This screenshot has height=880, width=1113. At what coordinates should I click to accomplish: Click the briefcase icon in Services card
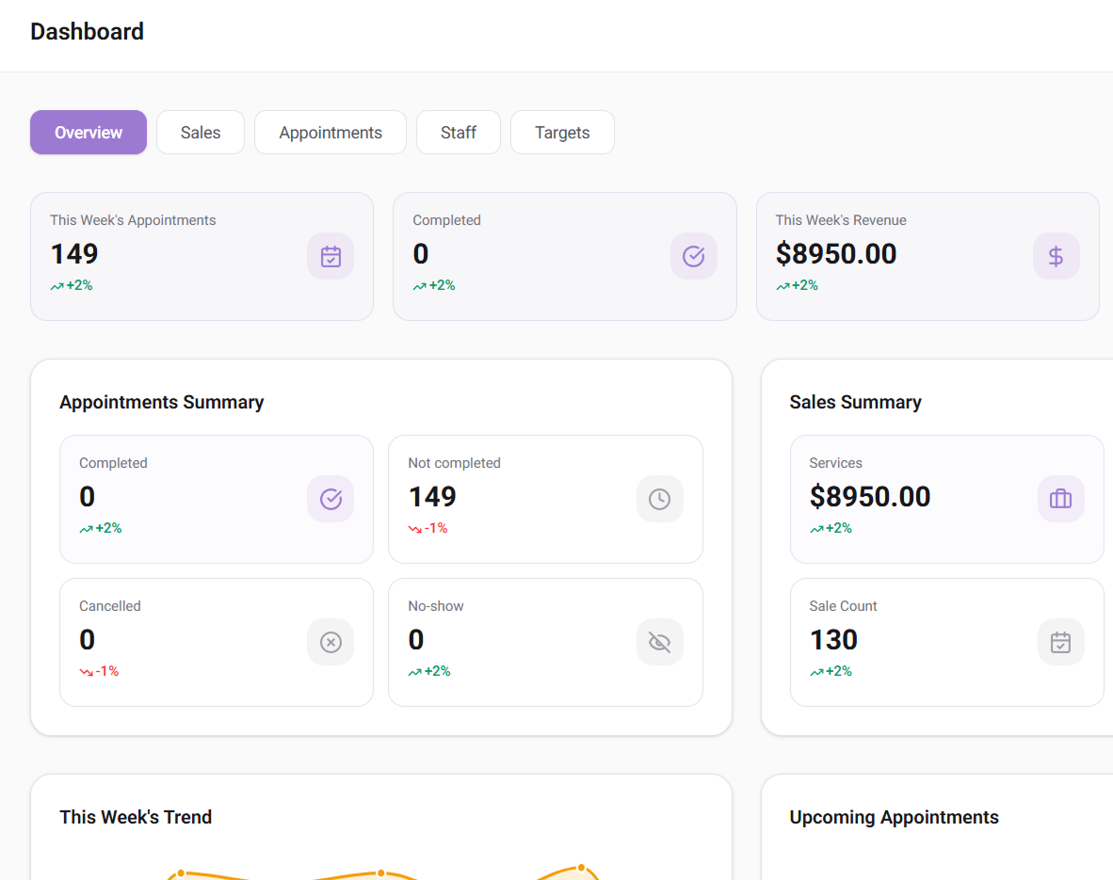click(1060, 499)
